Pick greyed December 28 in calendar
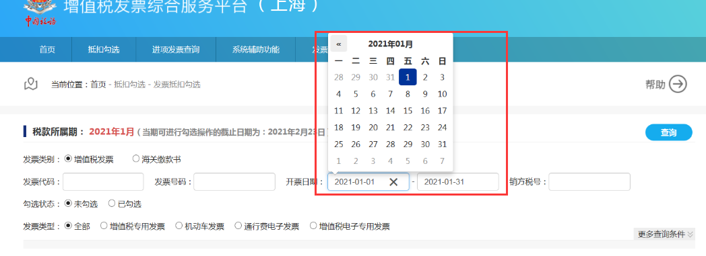 (339, 77)
